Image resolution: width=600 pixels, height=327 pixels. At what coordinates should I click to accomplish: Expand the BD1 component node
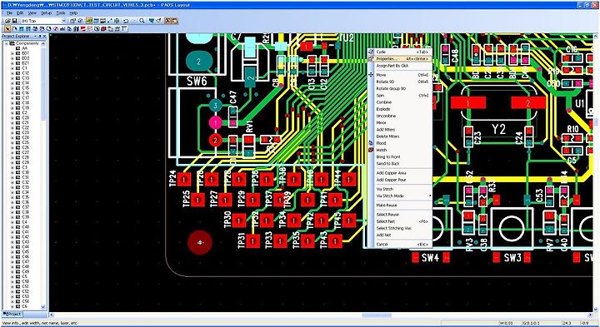[x=12, y=53]
